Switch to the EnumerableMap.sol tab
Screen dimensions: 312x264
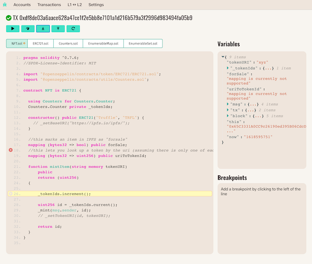(x=103, y=44)
